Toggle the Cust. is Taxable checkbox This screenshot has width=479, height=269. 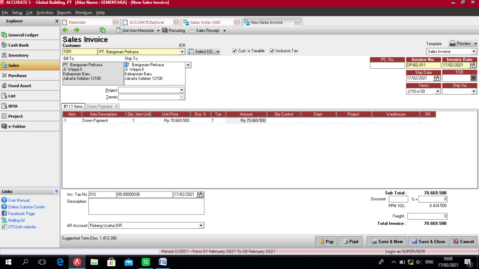point(234,51)
